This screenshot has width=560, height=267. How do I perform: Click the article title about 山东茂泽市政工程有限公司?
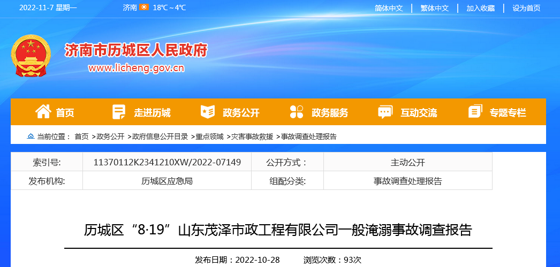coord(278,230)
